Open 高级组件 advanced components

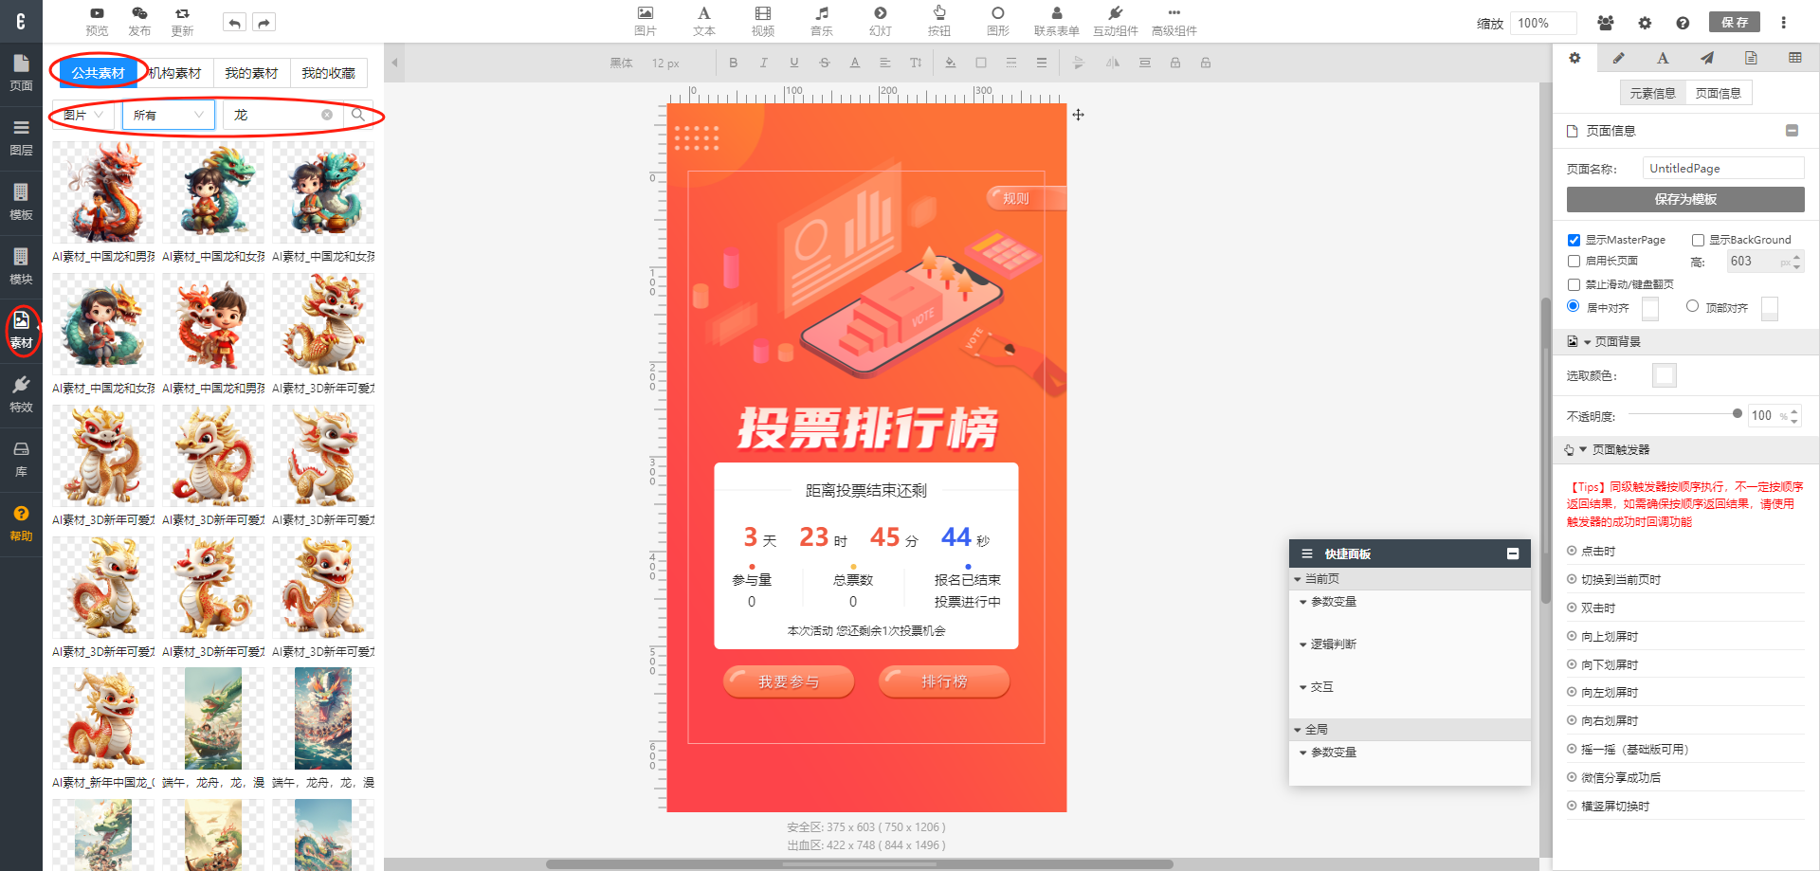[1174, 21]
